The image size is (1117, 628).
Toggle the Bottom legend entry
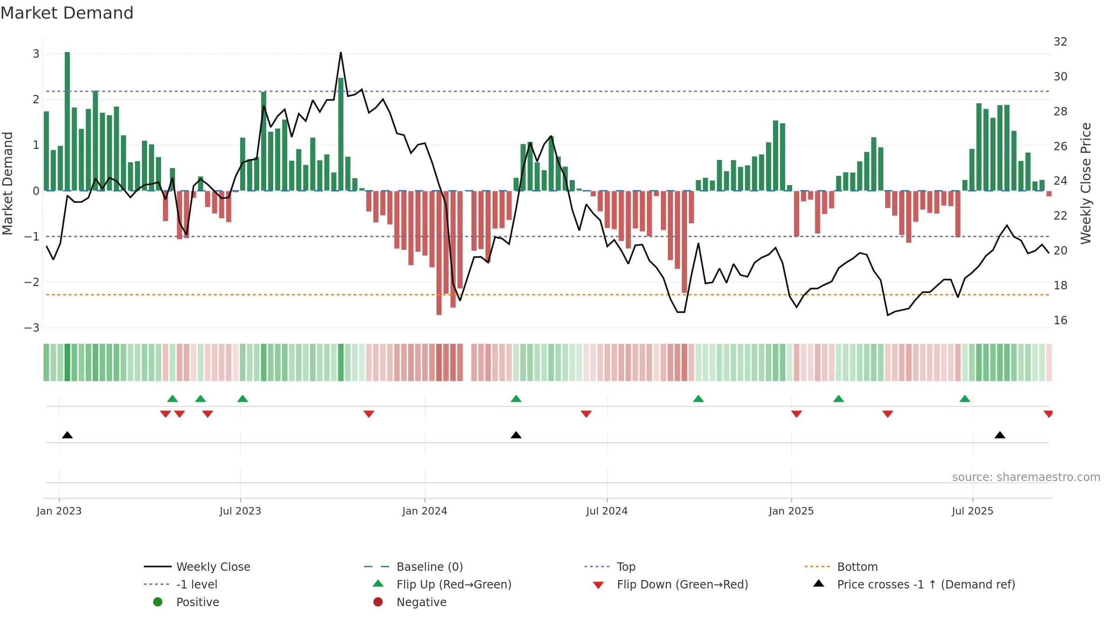(x=841, y=567)
